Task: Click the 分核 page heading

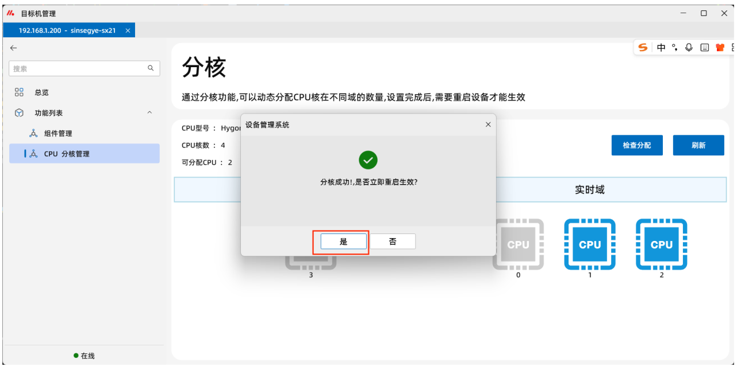Action: coord(204,68)
